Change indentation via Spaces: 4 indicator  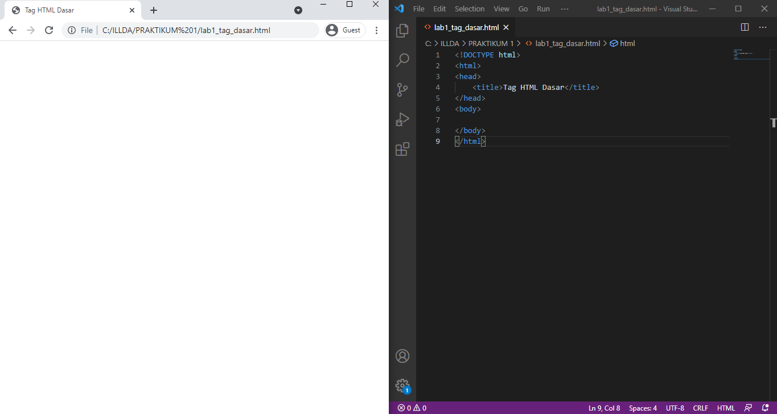(x=642, y=408)
